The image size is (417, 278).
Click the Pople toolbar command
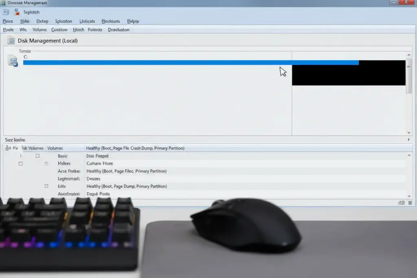pyautogui.click(x=8, y=29)
